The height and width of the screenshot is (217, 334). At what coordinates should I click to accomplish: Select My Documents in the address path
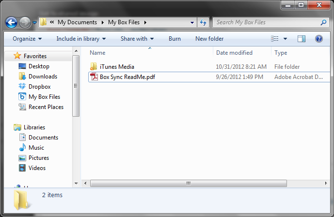coord(78,22)
